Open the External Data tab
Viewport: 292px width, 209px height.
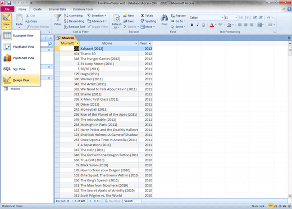[x=57, y=9]
